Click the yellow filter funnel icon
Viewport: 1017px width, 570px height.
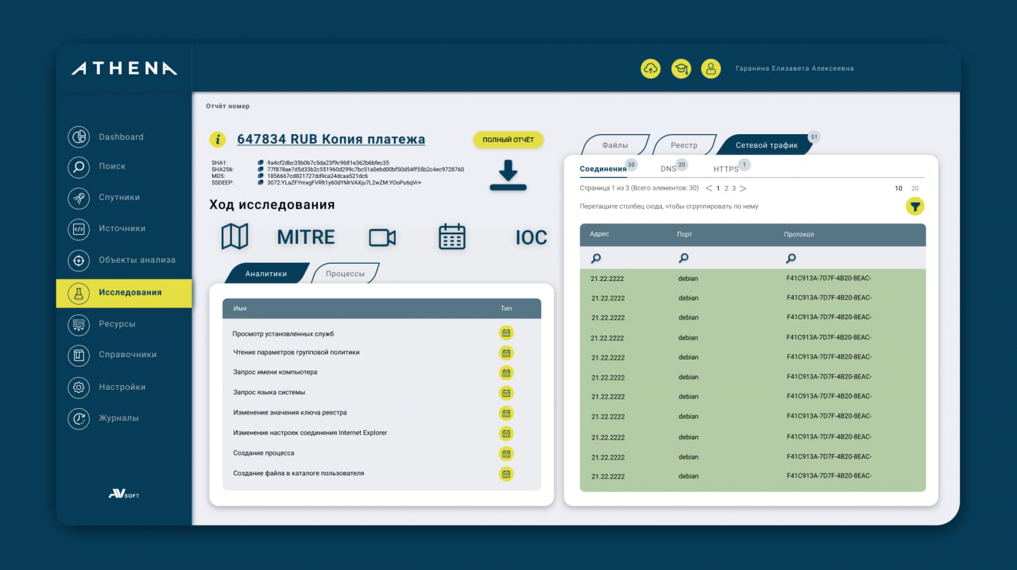tap(915, 206)
